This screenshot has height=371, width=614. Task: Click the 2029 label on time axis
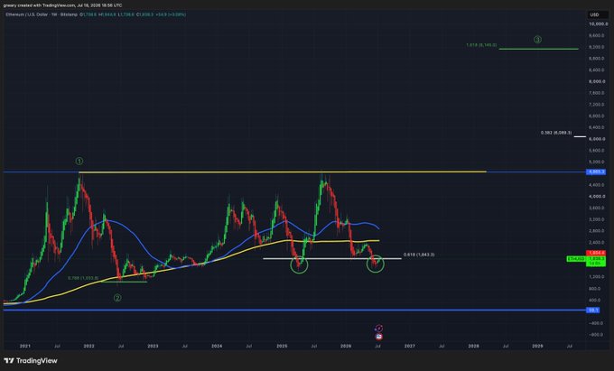(537, 346)
